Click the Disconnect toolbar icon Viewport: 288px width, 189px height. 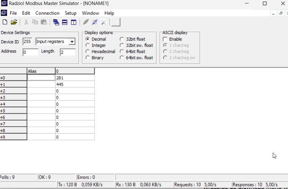point(95,22)
